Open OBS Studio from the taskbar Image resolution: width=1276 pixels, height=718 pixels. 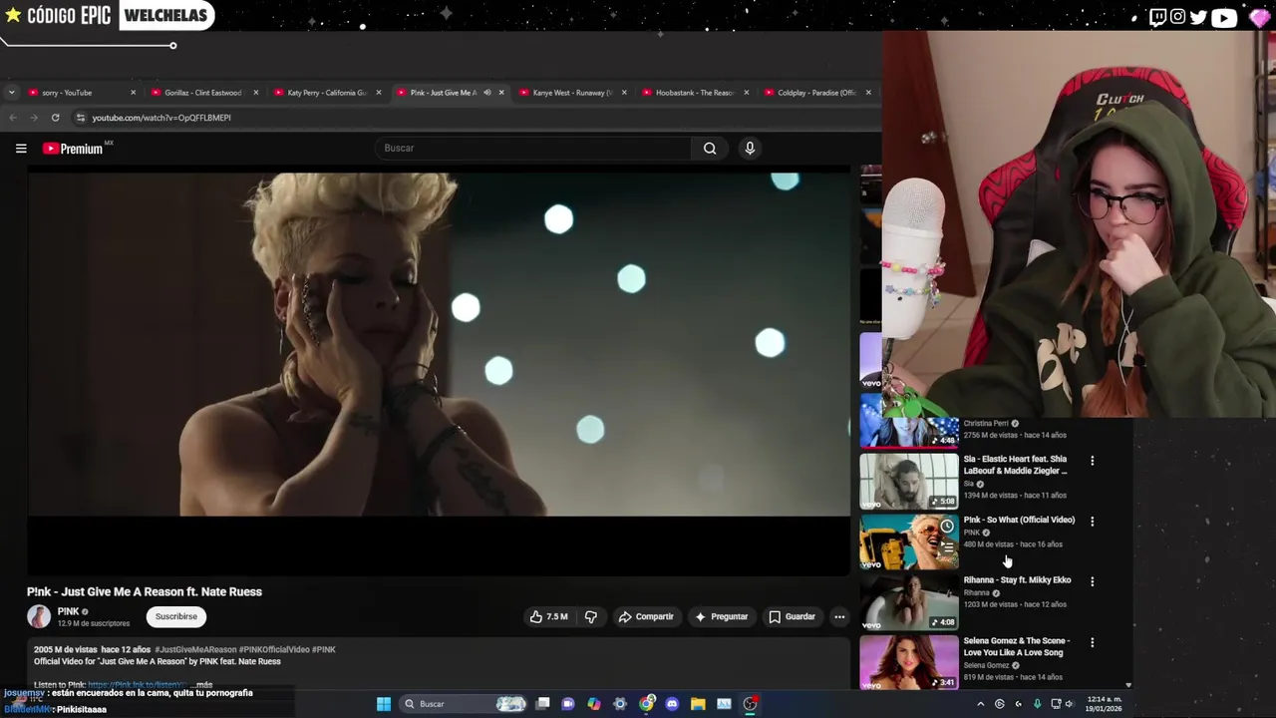tap(750, 704)
